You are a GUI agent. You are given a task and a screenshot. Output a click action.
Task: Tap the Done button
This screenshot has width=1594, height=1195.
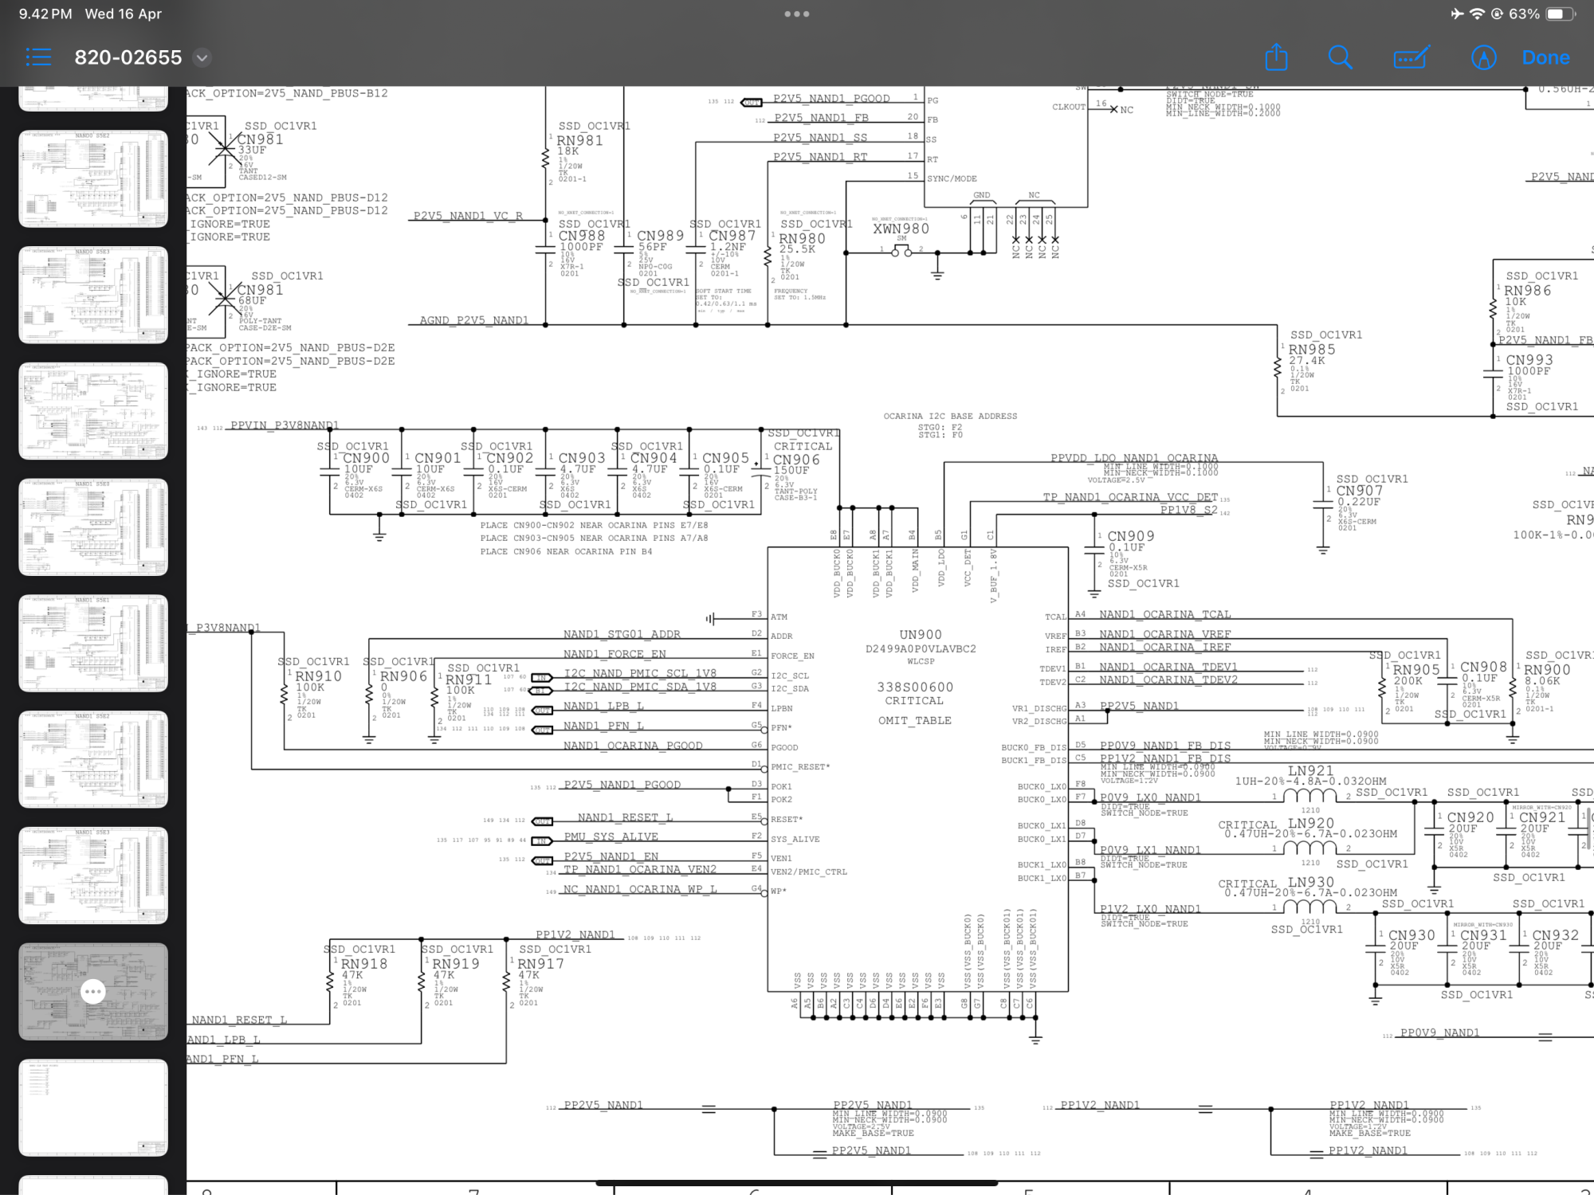coord(1545,57)
